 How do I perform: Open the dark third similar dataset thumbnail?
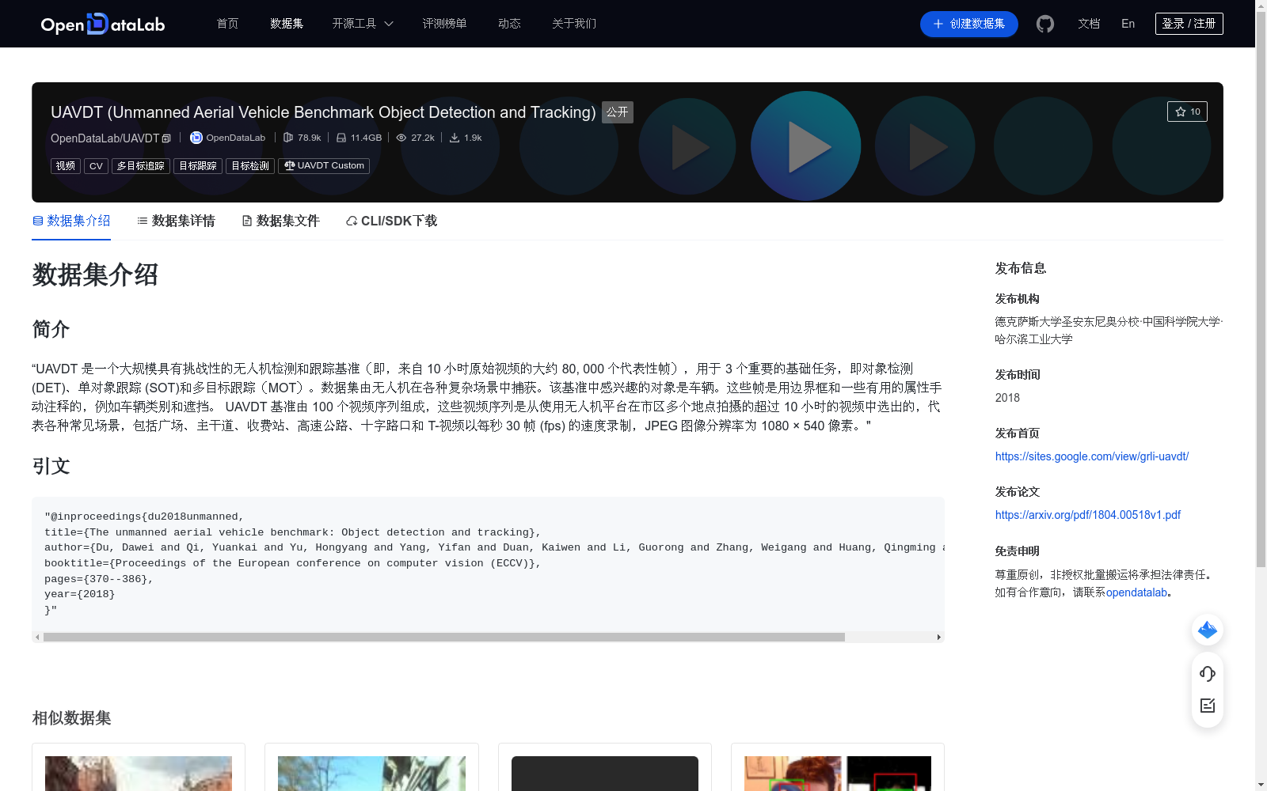click(605, 773)
